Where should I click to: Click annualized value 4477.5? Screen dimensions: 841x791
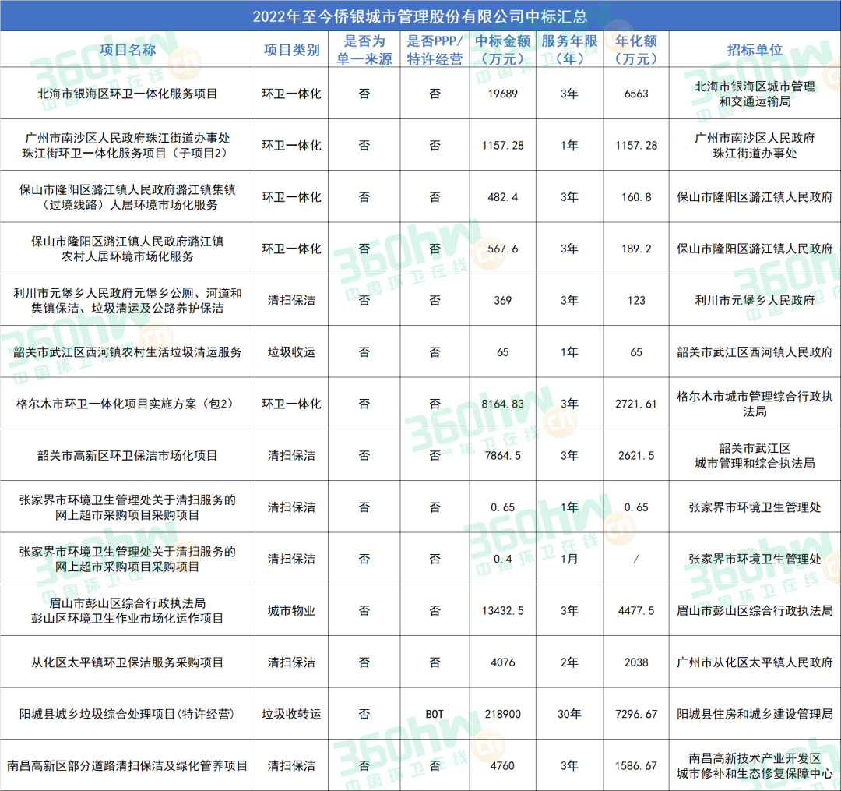636,611
